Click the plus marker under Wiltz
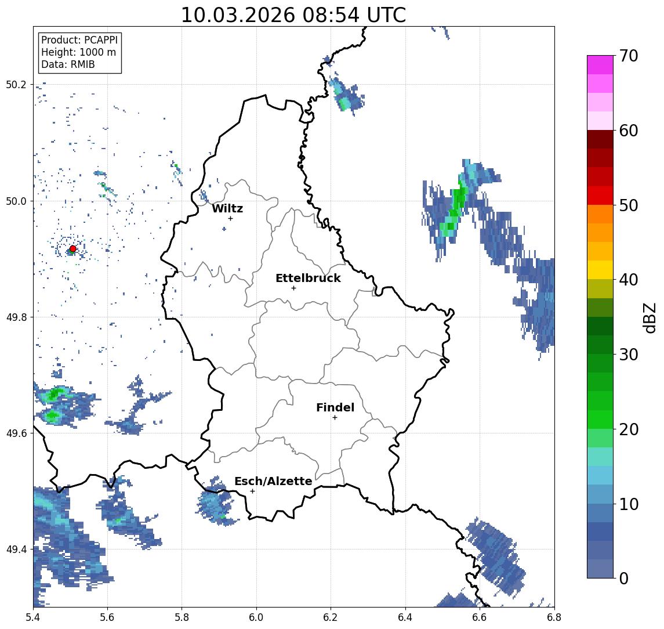 pyautogui.click(x=230, y=218)
